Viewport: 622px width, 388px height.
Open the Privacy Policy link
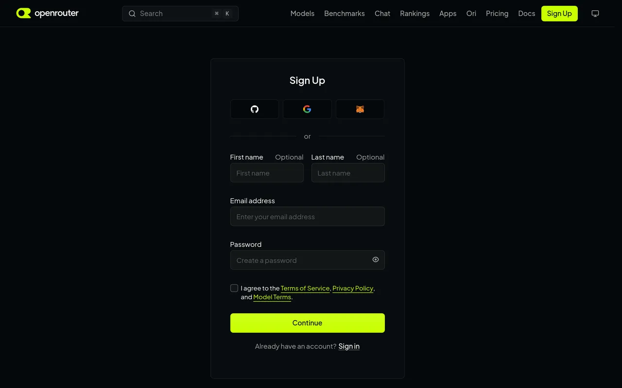[353, 288]
